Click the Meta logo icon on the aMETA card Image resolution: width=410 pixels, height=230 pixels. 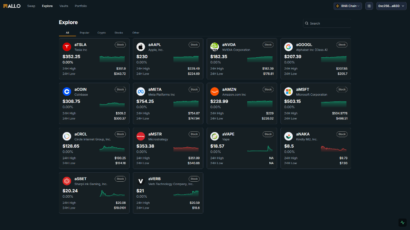point(141,92)
